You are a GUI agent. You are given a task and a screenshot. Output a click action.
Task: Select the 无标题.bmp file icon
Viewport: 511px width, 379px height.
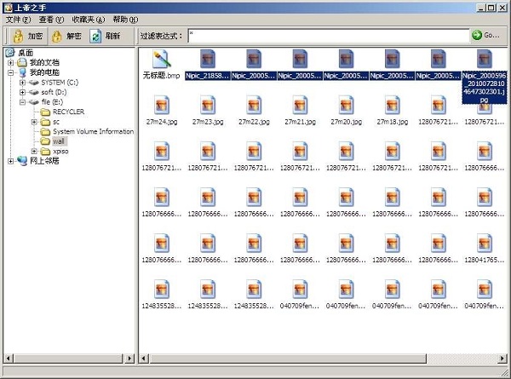pos(162,60)
